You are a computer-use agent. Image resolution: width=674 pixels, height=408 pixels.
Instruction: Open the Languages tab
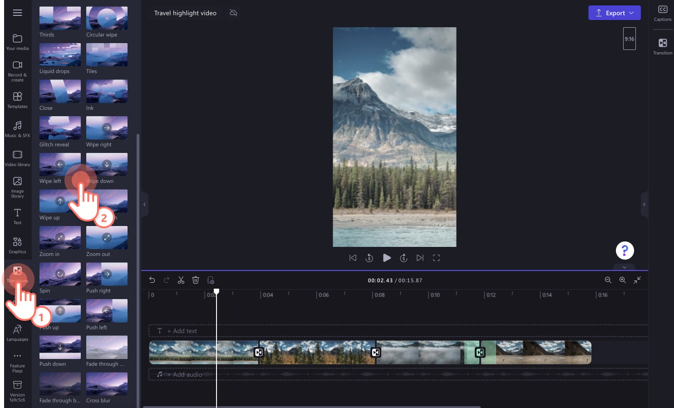click(17, 333)
